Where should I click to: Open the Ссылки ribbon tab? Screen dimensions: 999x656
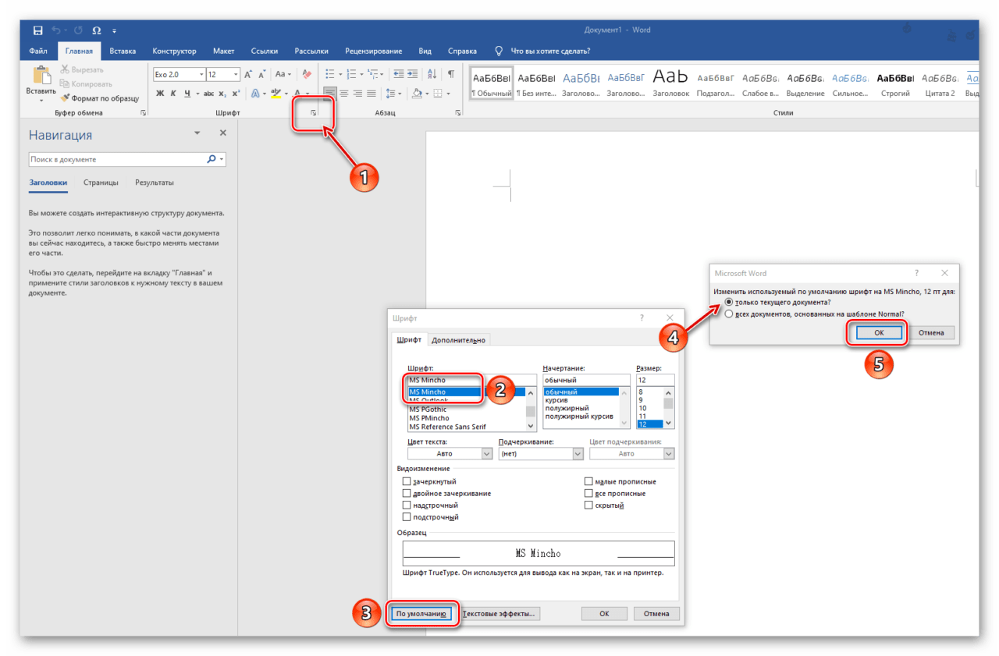coord(265,51)
